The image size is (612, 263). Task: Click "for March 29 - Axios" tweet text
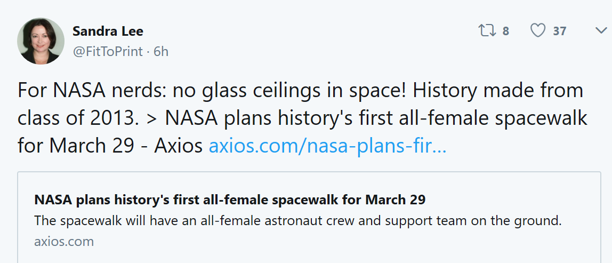[110, 146]
